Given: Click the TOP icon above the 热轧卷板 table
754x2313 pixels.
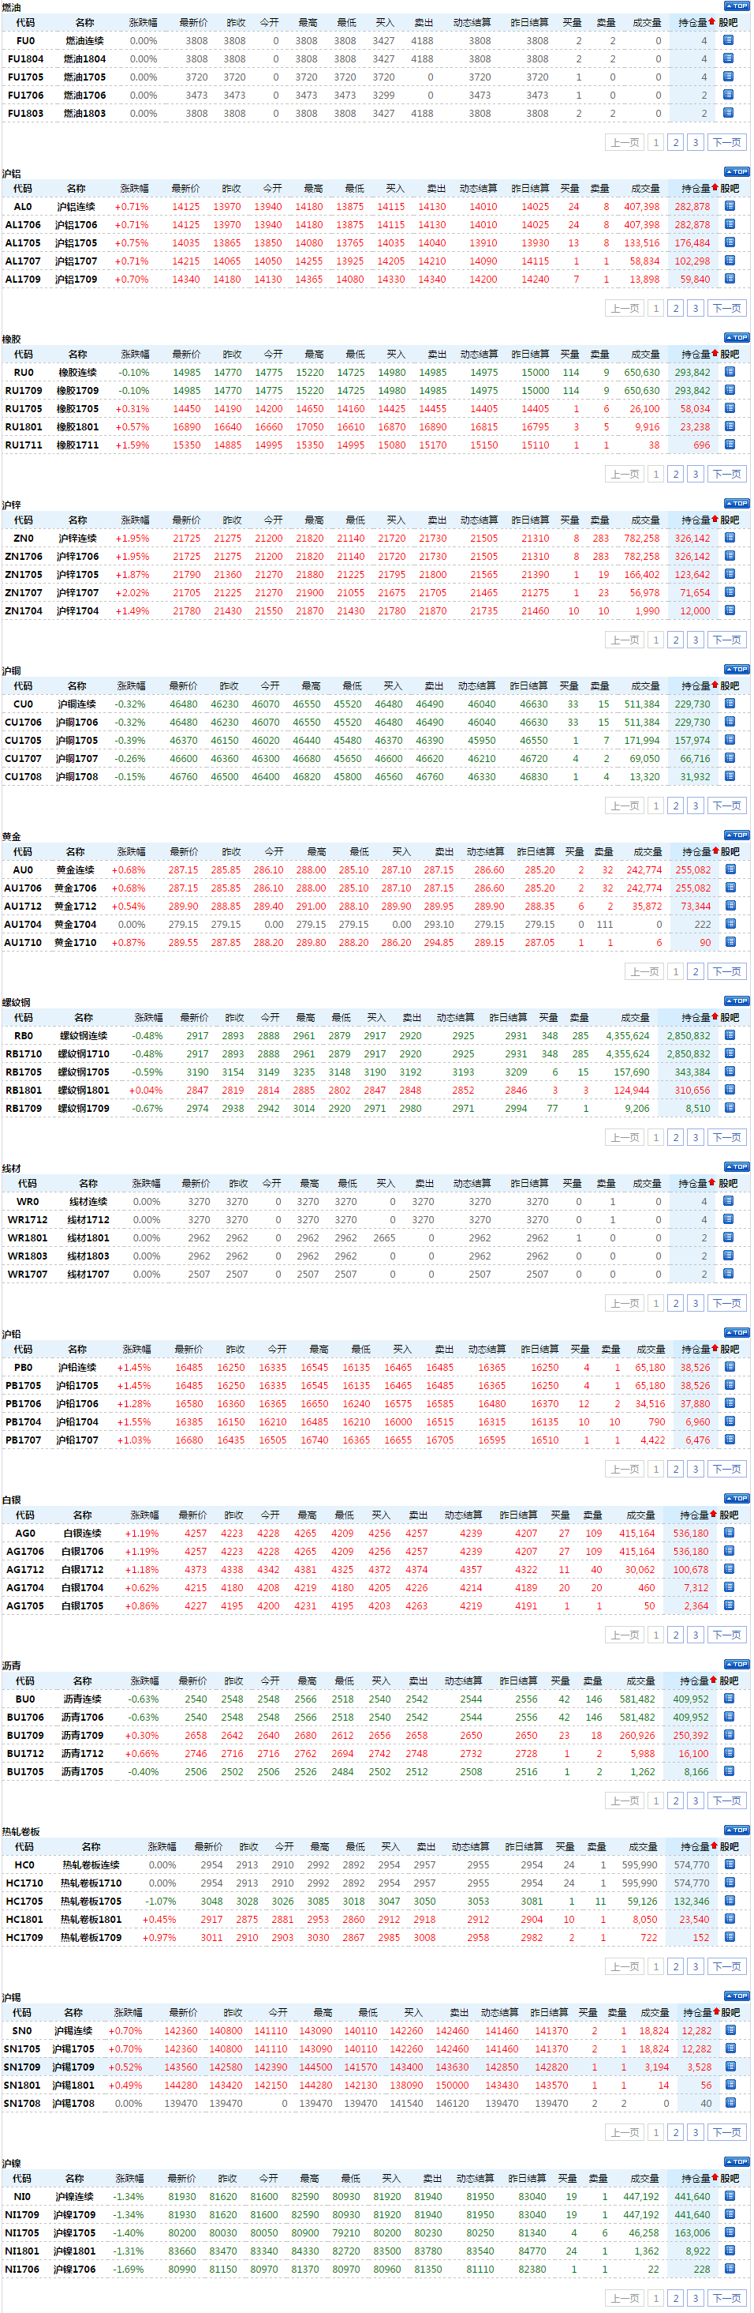Looking at the screenshot, I should (x=737, y=1830).
